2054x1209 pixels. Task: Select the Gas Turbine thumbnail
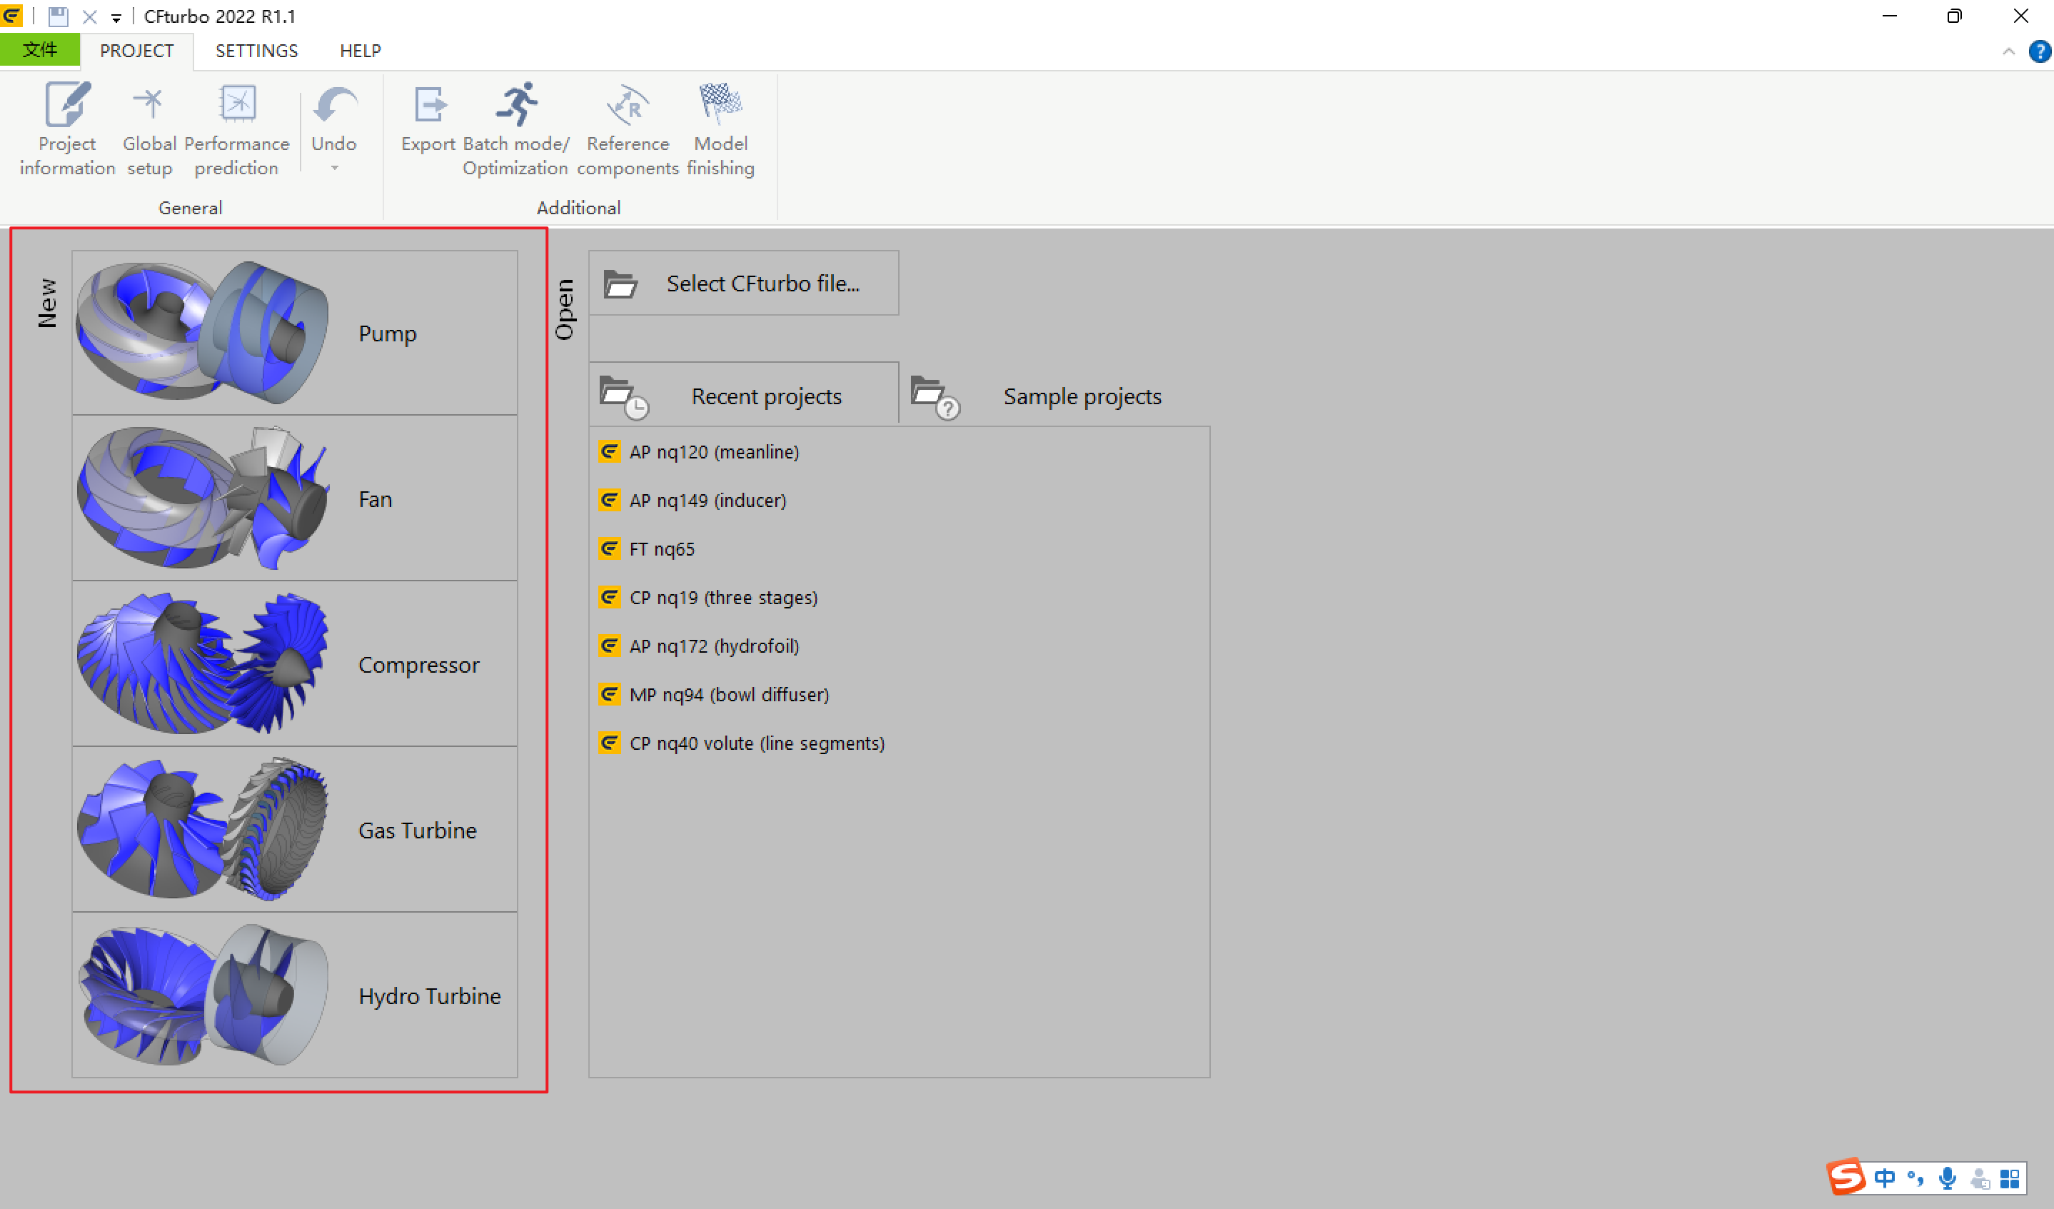pos(203,830)
